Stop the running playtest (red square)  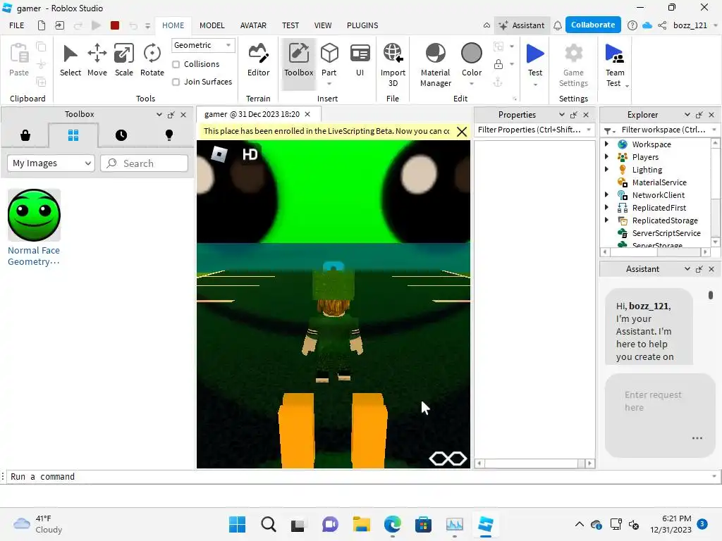tap(115, 26)
